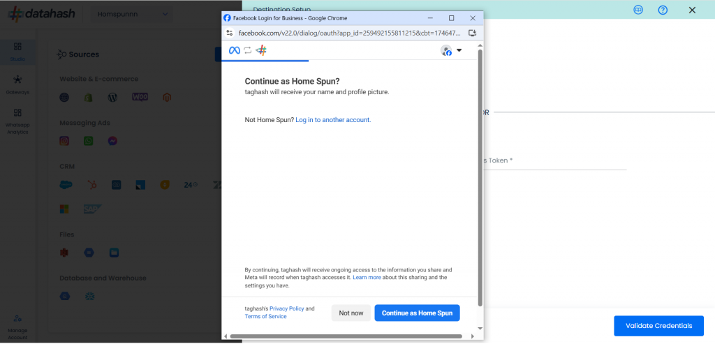715x344 pixels.
Task: Click the popup scrollbar up arrow
Action: 480,45
